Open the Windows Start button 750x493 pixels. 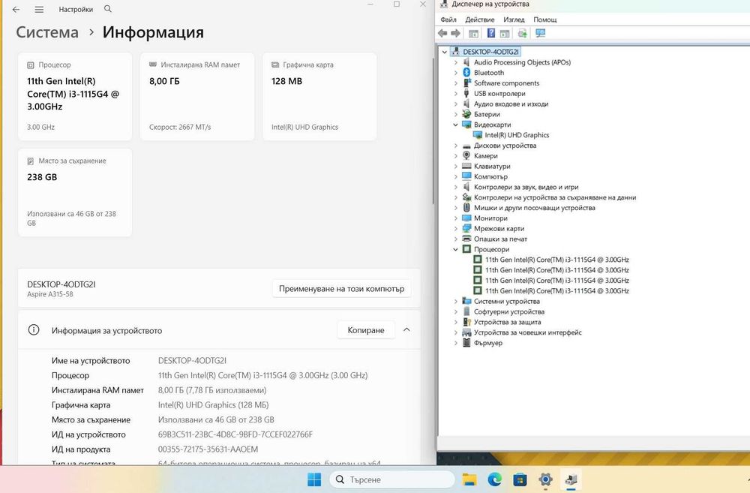pyautogui.click(x=314, y=479)
